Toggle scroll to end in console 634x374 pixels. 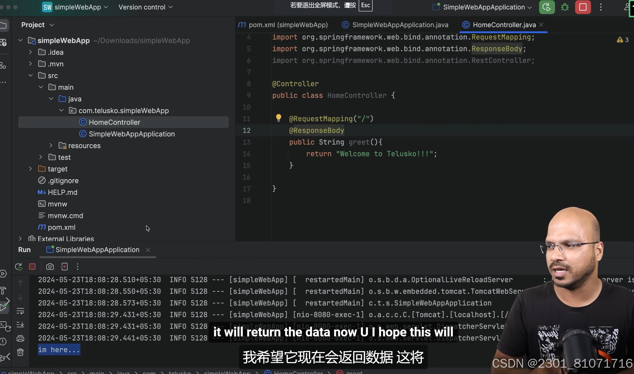20,324
